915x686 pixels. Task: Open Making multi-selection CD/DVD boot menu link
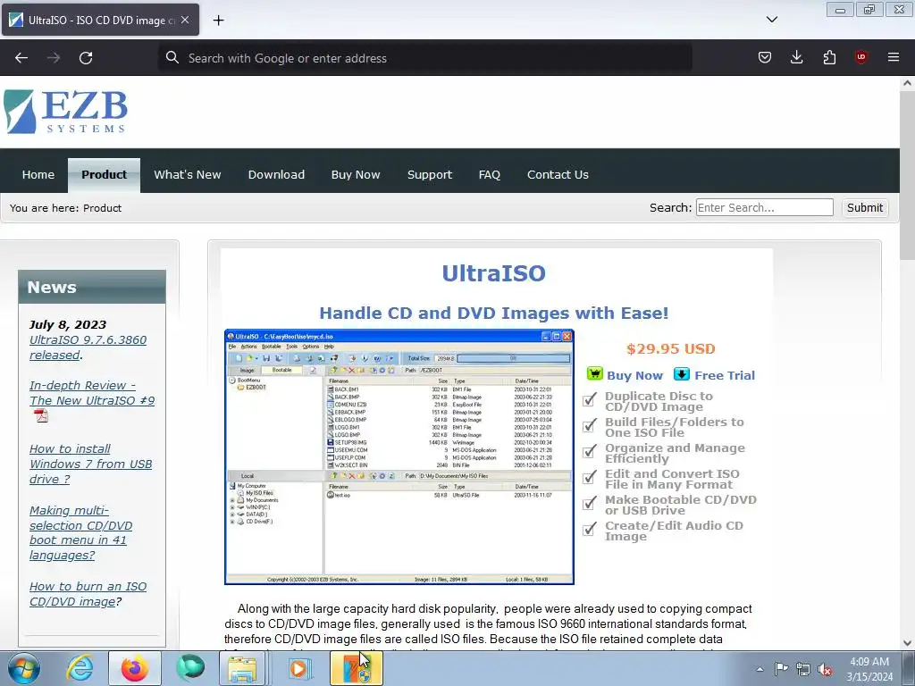pyautogui.click(x=80, y=532)
